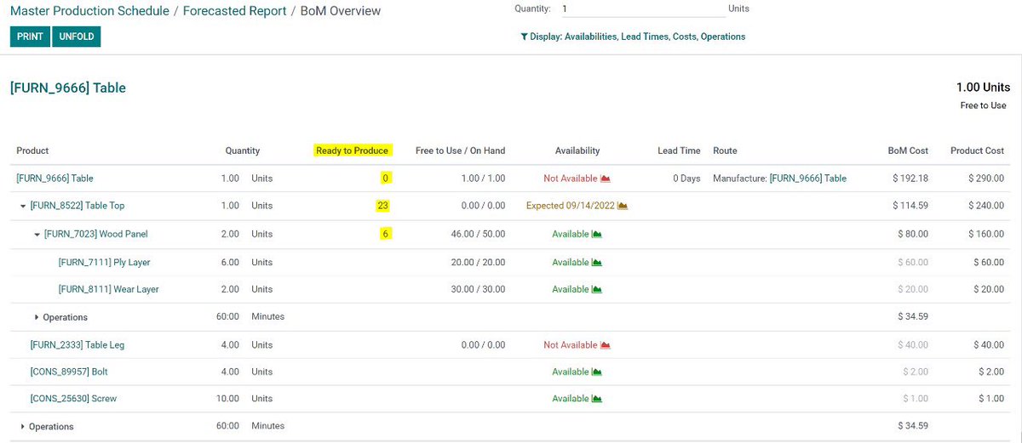Select the Availability column header
The width and height of the screenshot is (1022, 443).
[x=577, y=151]
